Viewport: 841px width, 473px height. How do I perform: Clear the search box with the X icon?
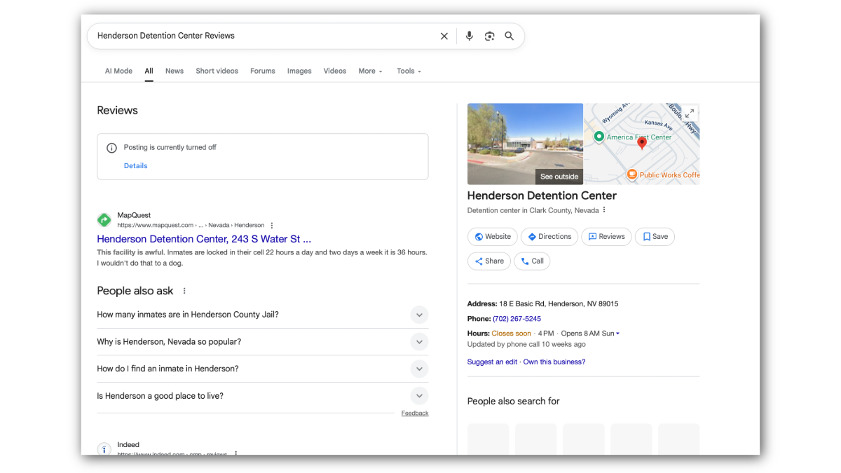pos(444,36)
